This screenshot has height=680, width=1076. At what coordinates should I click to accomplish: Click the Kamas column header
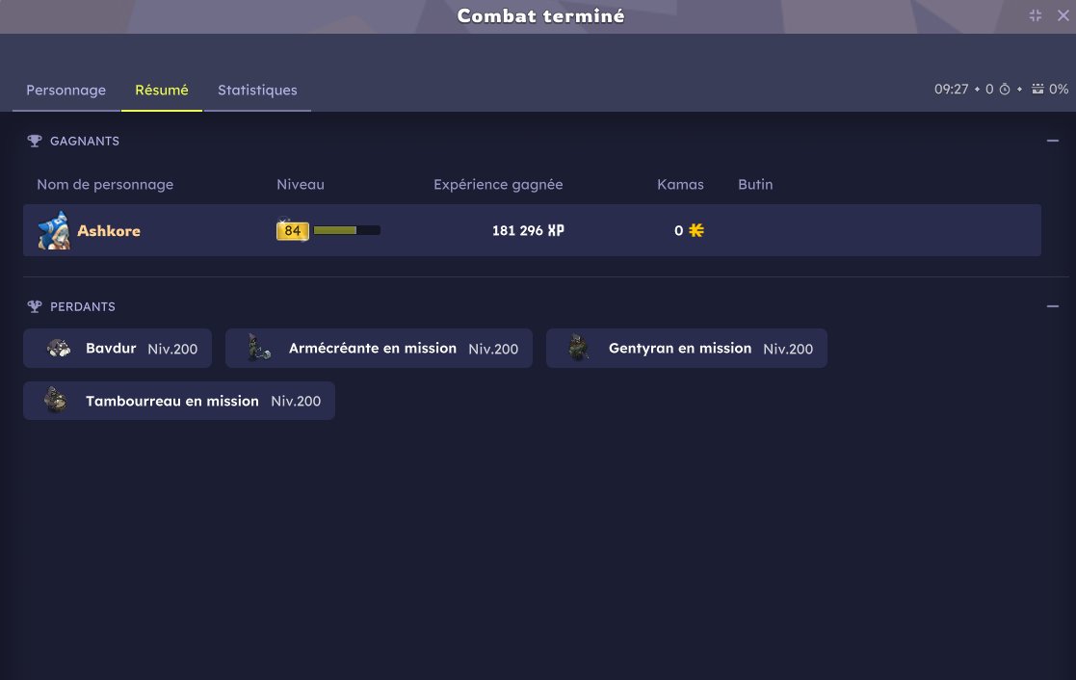[681, 184]
